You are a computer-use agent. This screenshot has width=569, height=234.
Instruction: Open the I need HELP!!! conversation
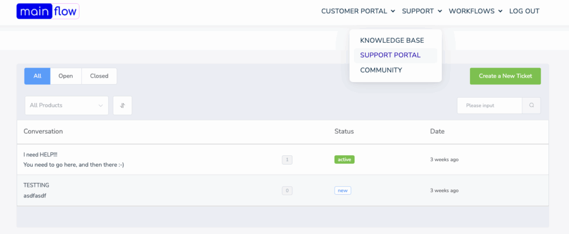(40, 154)
